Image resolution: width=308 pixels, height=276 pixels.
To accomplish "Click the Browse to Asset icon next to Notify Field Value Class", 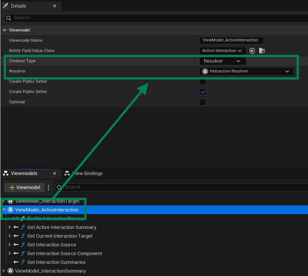I will coord(262,50).
